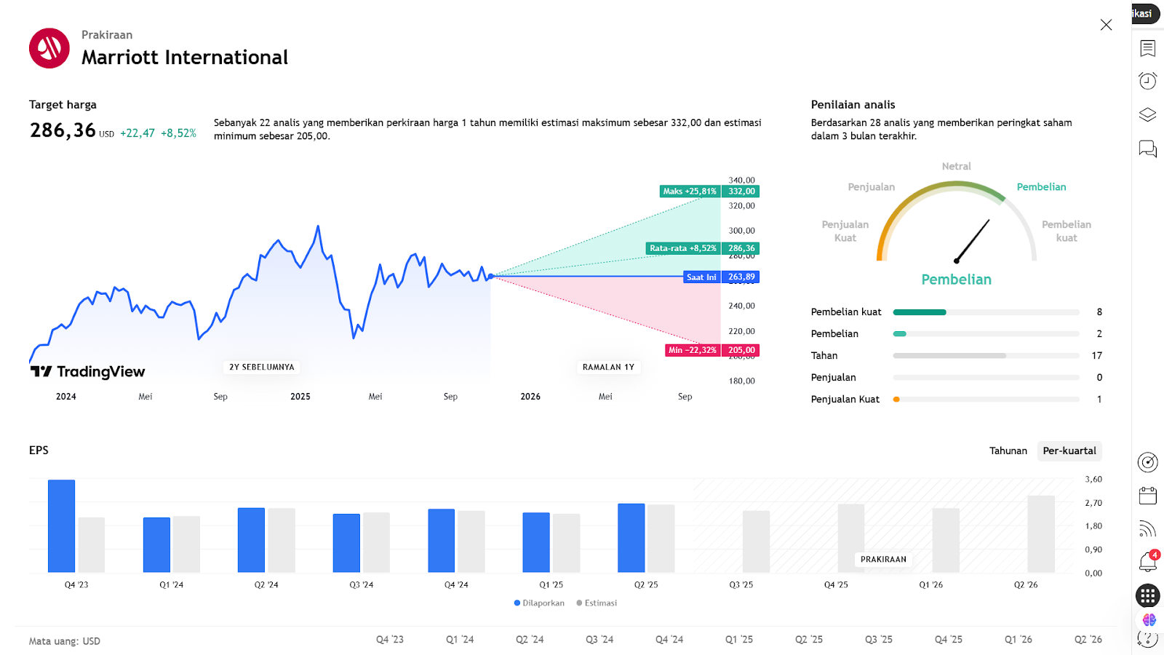Click the TradingView logo on chart
1164x655 pixels.
point(88,372)
